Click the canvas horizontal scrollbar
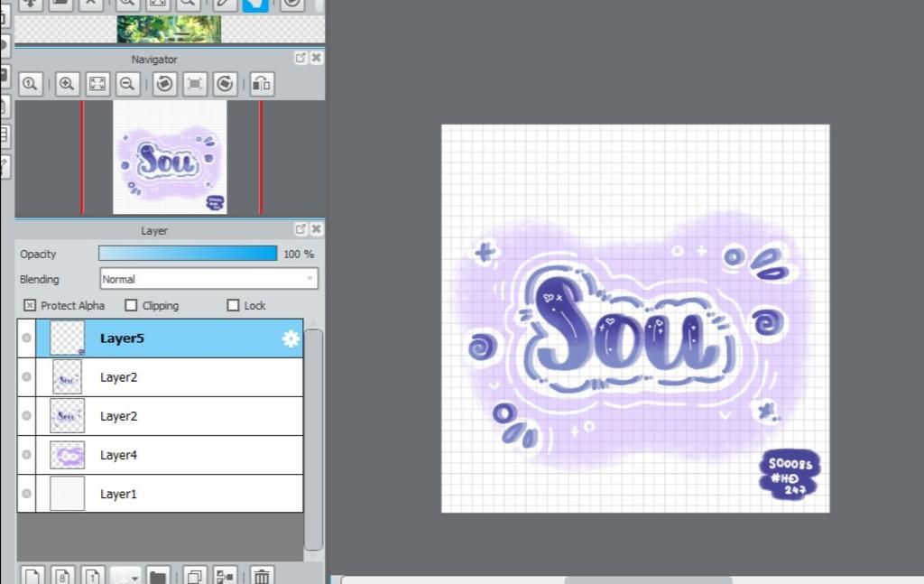The height and width of the screenshot is (584, 924). point(648,580)
